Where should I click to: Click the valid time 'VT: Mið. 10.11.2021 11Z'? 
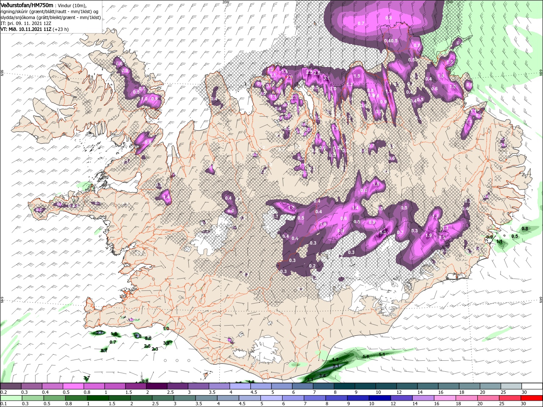tap(26, 29)
